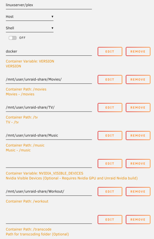Remove the Workout path mapping
This screenshot has height=239, width=154.
tap(138, 192)
